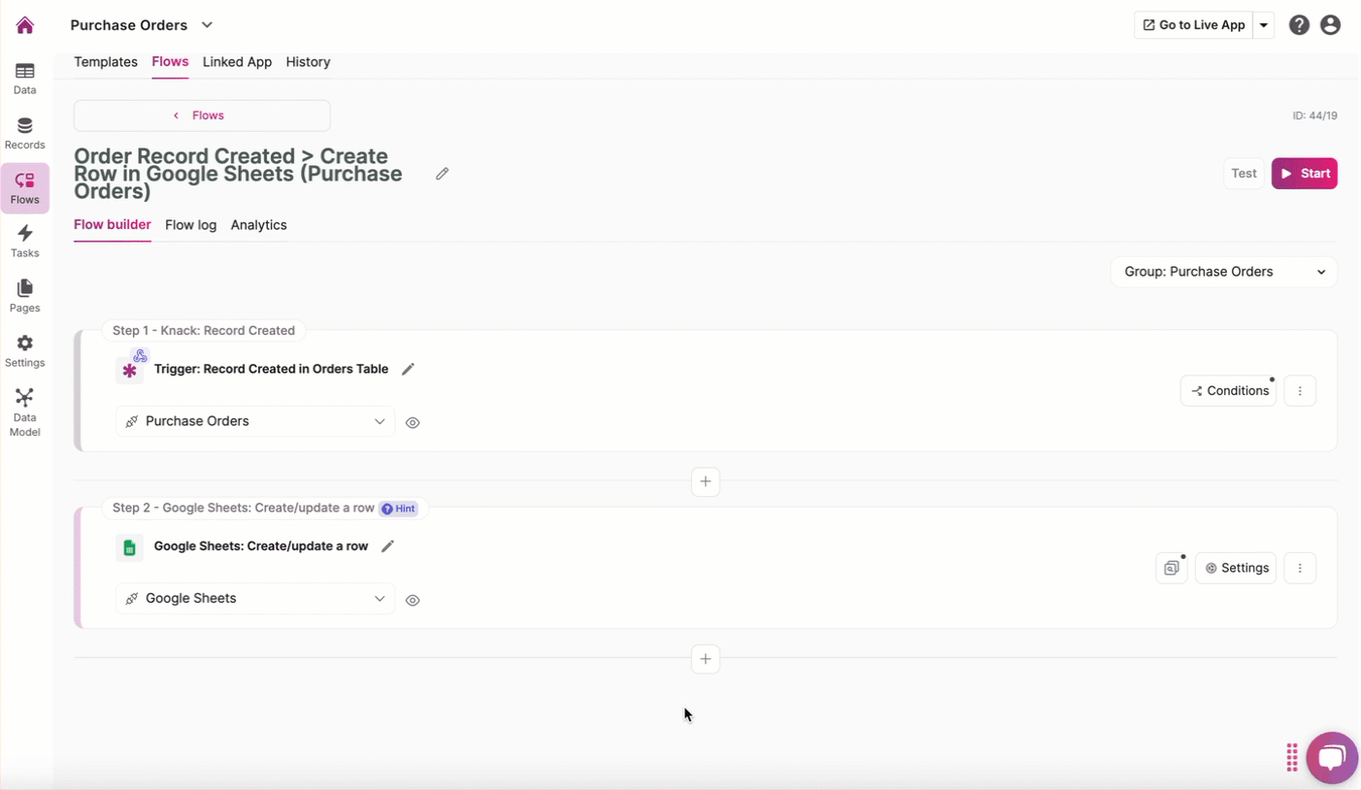1361x790 pixels.
Task: Open the chat support bubble
Action: [1333, 758]
